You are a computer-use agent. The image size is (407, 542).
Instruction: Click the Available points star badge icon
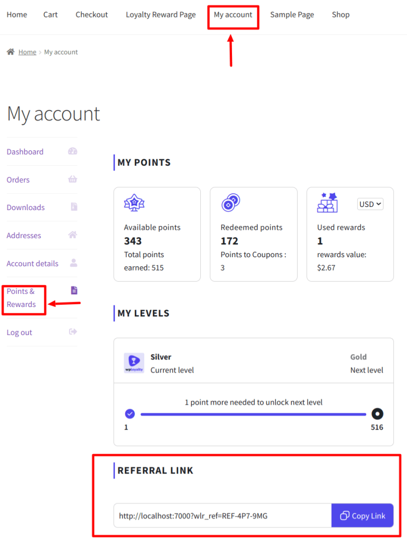click(134, 203)
